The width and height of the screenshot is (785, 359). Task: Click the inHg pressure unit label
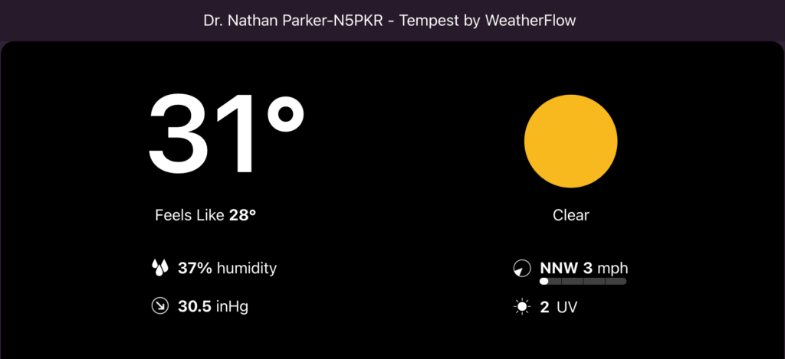point(232,307)
